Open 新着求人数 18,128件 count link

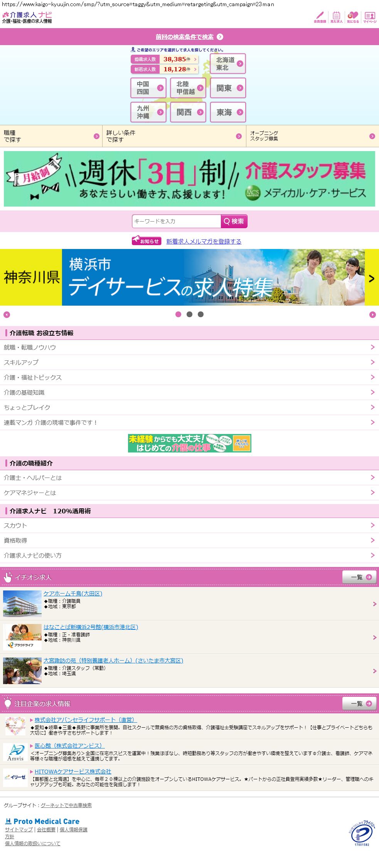tap(165, 69)
